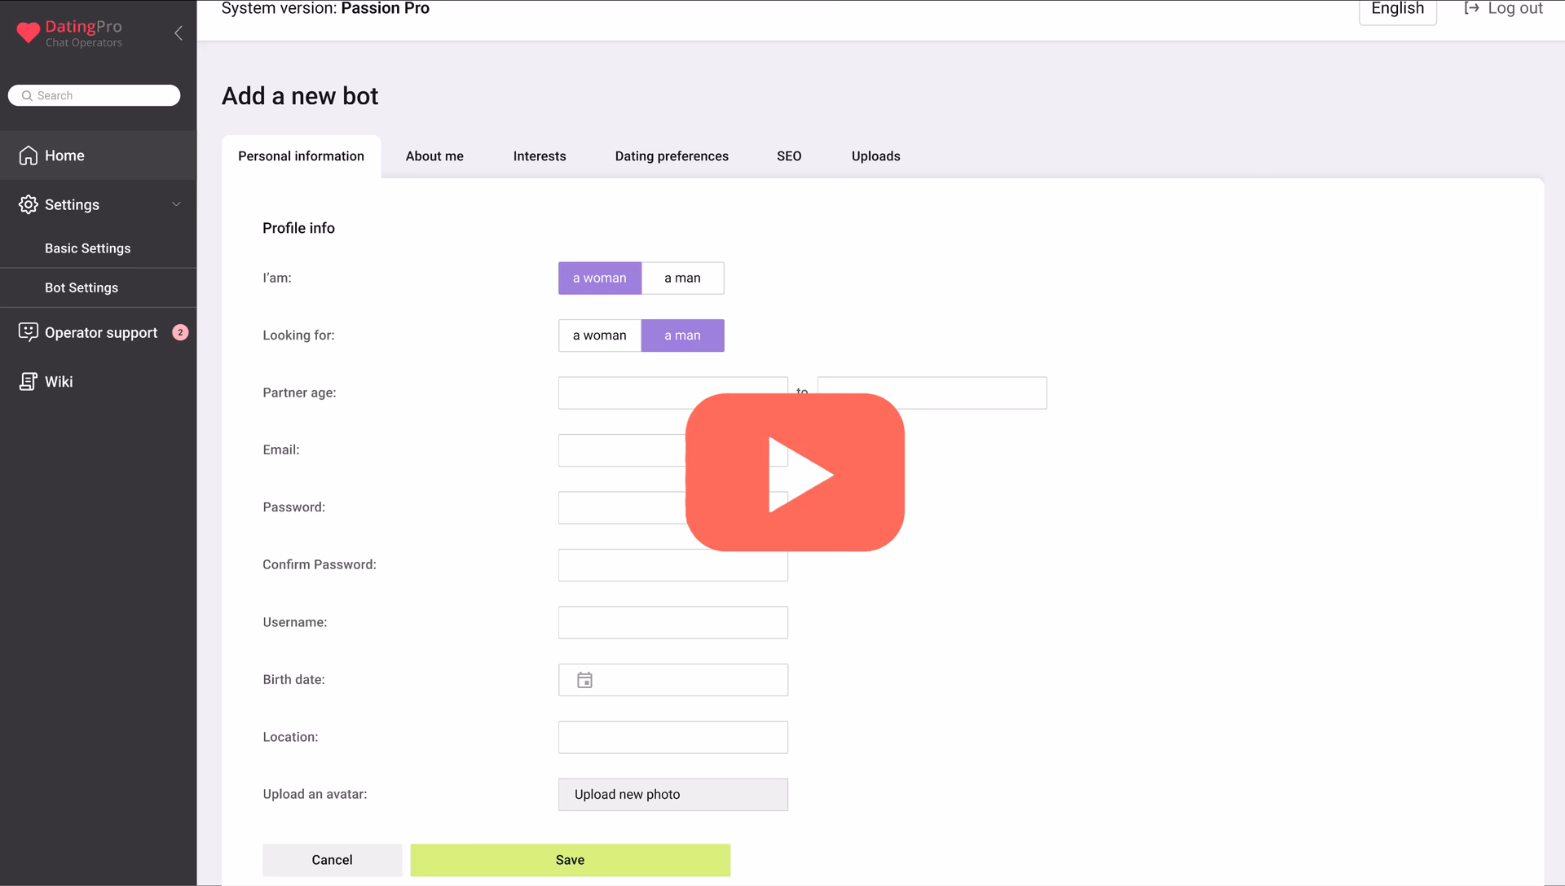
Task: Open the Birth date calendar icon
Action: (x=584, y=680)
